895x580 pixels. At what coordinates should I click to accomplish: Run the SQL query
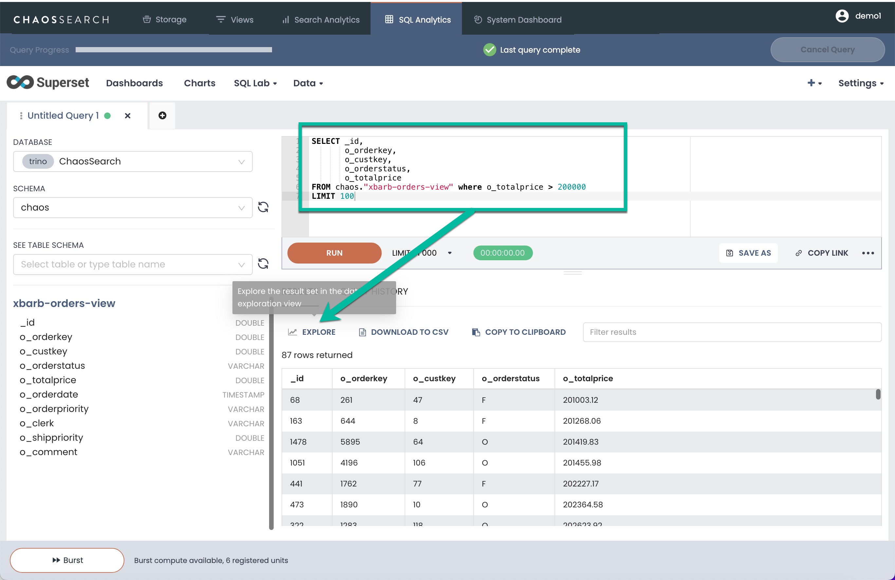pyautogui.click(x=334, y=253)
